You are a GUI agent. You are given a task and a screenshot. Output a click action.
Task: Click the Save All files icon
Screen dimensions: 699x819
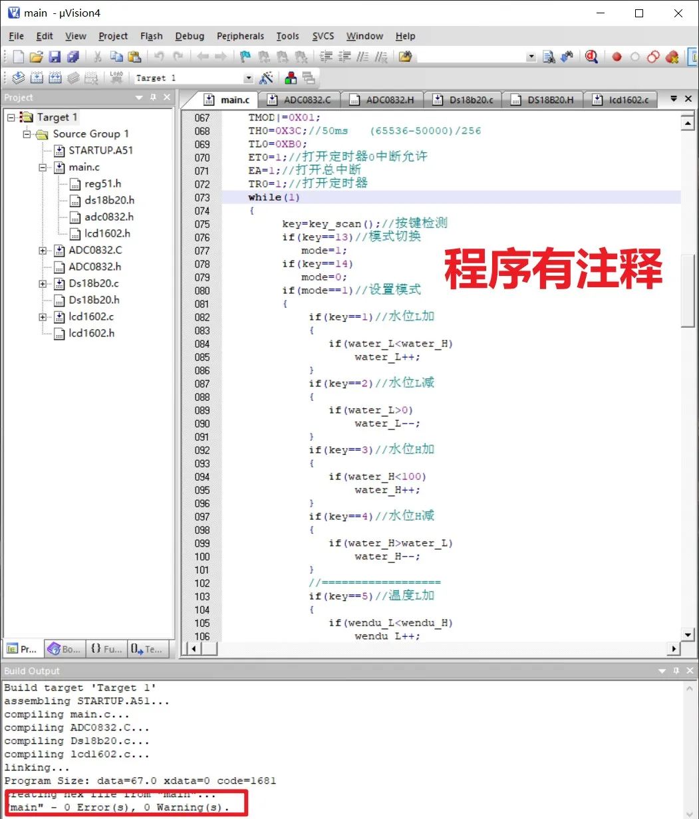74,57
